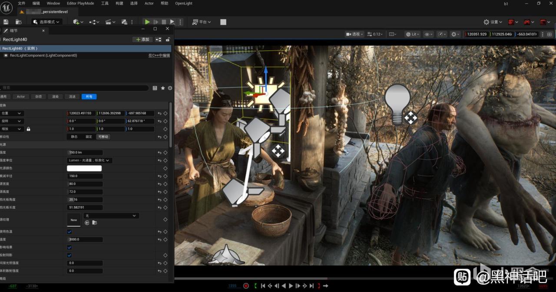Select the RectLight40 (实例) row
The width and height of the screenshot is (556, 292).
tap(86, 49)
